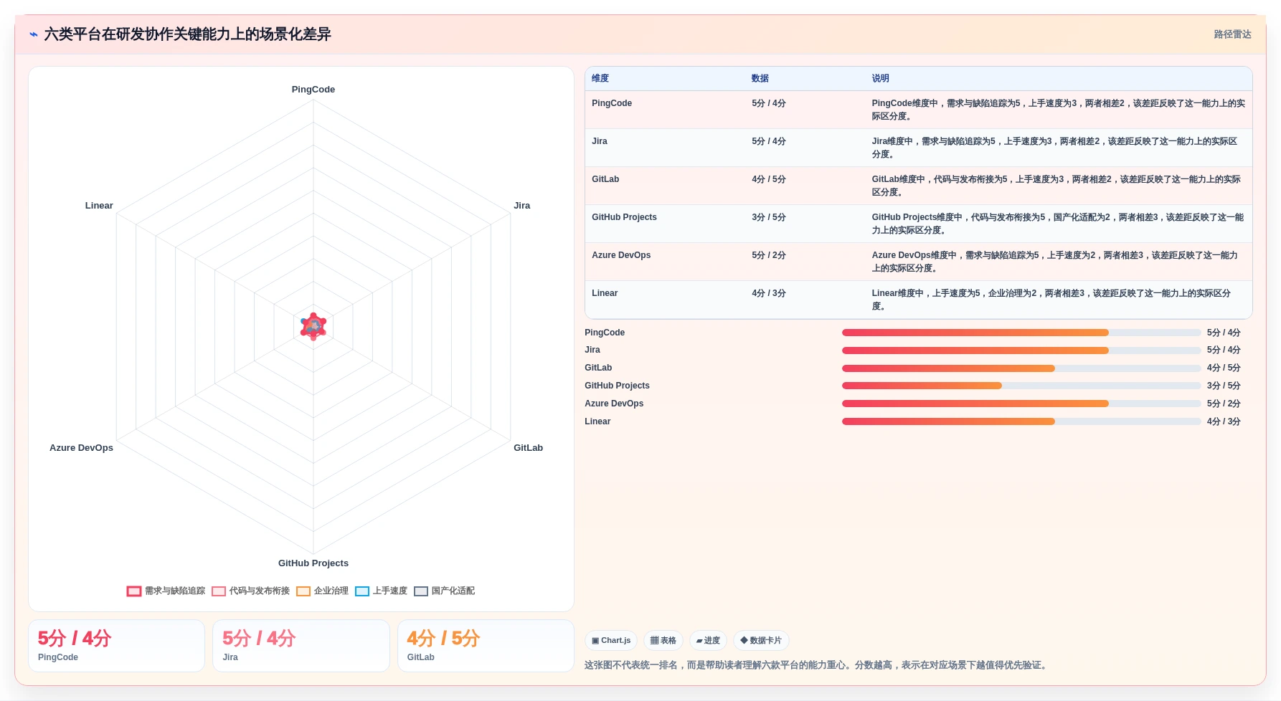
Task: Click the GitLab radar axis label
Action: 529,448
